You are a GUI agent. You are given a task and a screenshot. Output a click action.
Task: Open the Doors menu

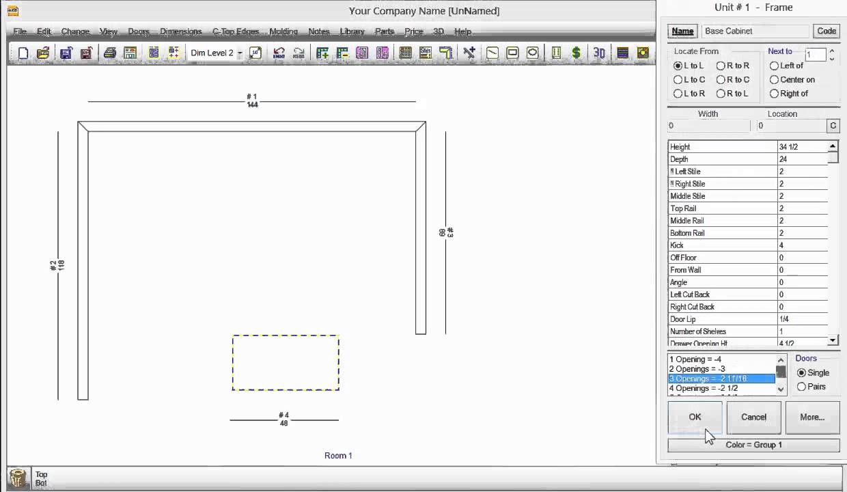point(139,31)
